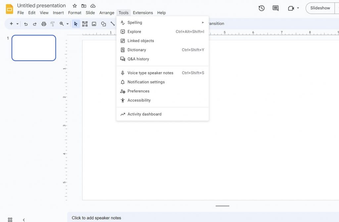Expand the zoom tool dropdown arrow

coord(68,23)
